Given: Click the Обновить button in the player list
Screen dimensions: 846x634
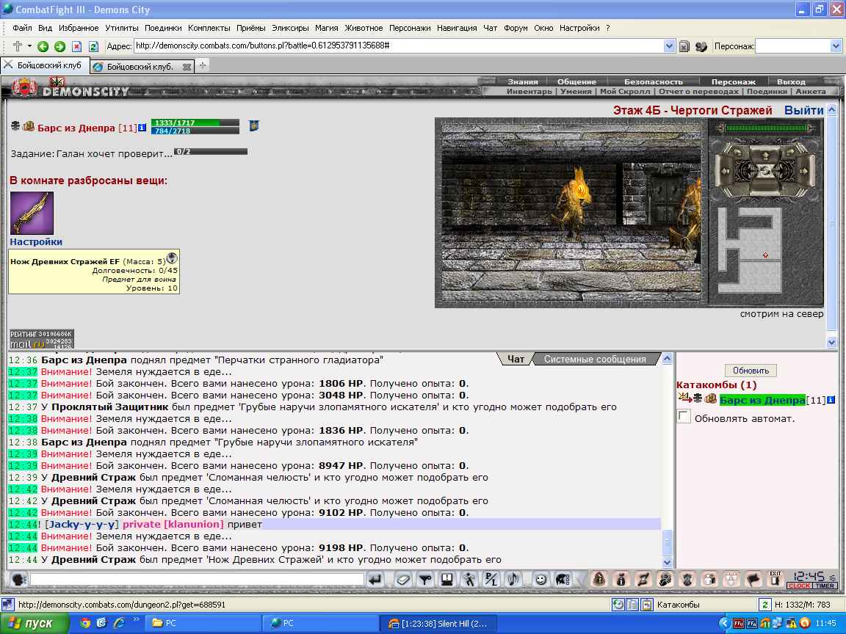Looking at the screenshot, I should click(751, 371).
